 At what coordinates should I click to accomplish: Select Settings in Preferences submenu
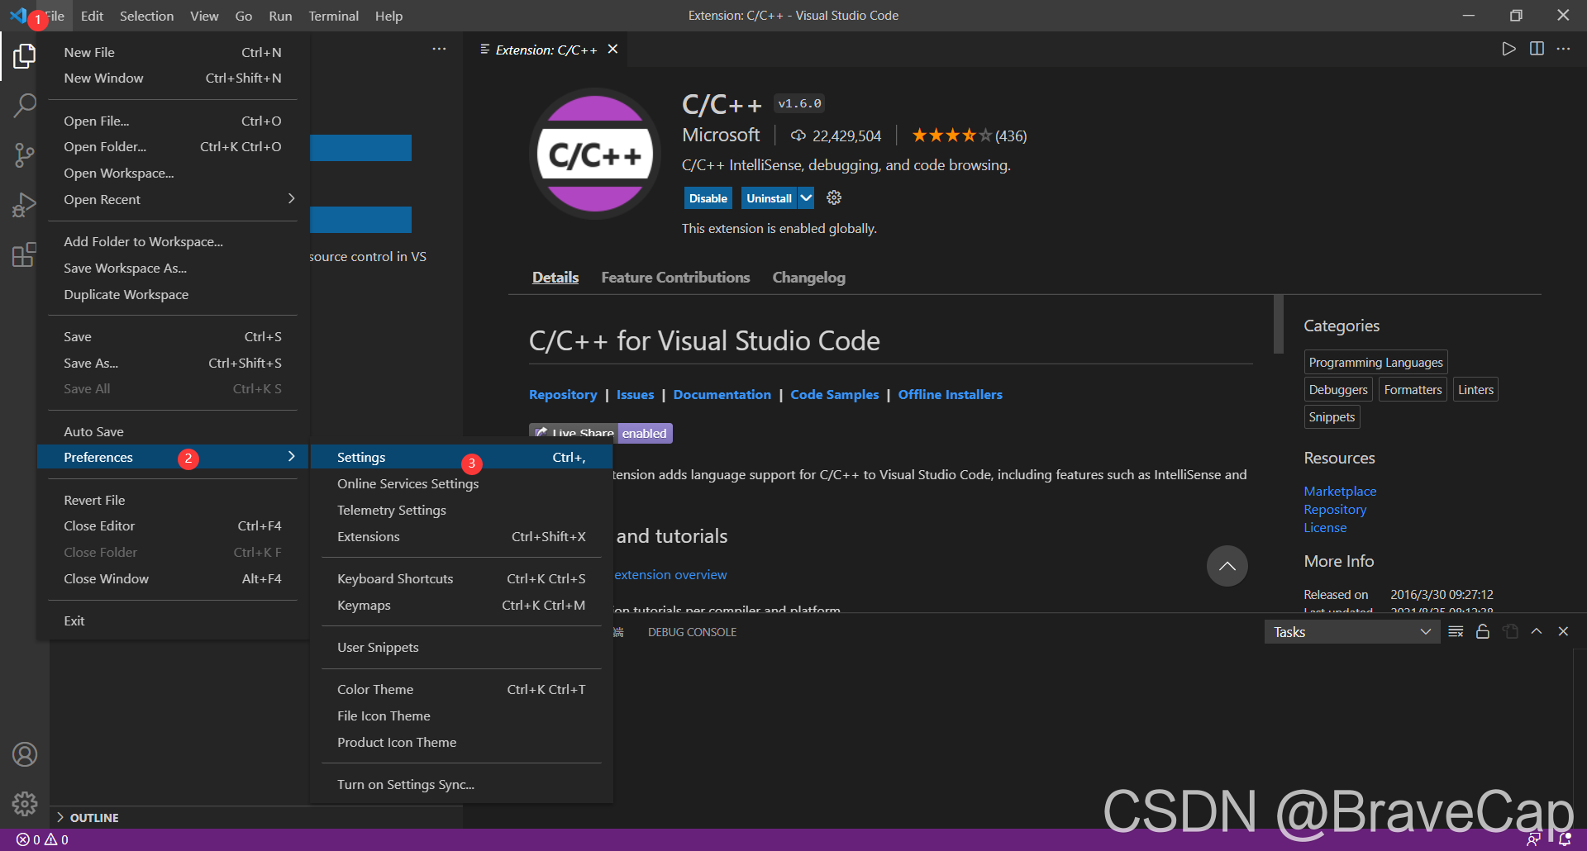coord(461,457)
